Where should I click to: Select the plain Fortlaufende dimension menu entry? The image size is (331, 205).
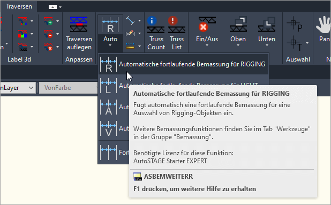[114, 152]
